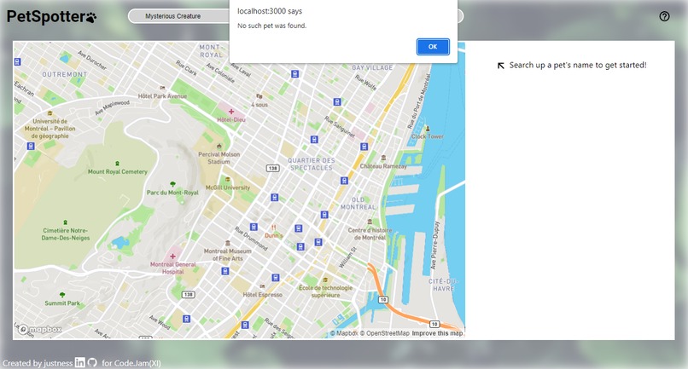The height and width of the screenshot is (369, 688).
Task: Click the 'Ave Maplewood' street label
Action: (x=113, y=107)
